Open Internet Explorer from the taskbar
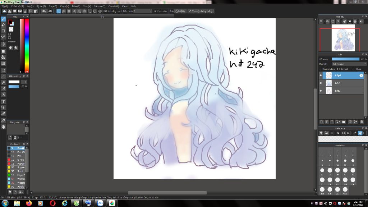This screenshot has width=368, height=207. click(x=65, y=203)
